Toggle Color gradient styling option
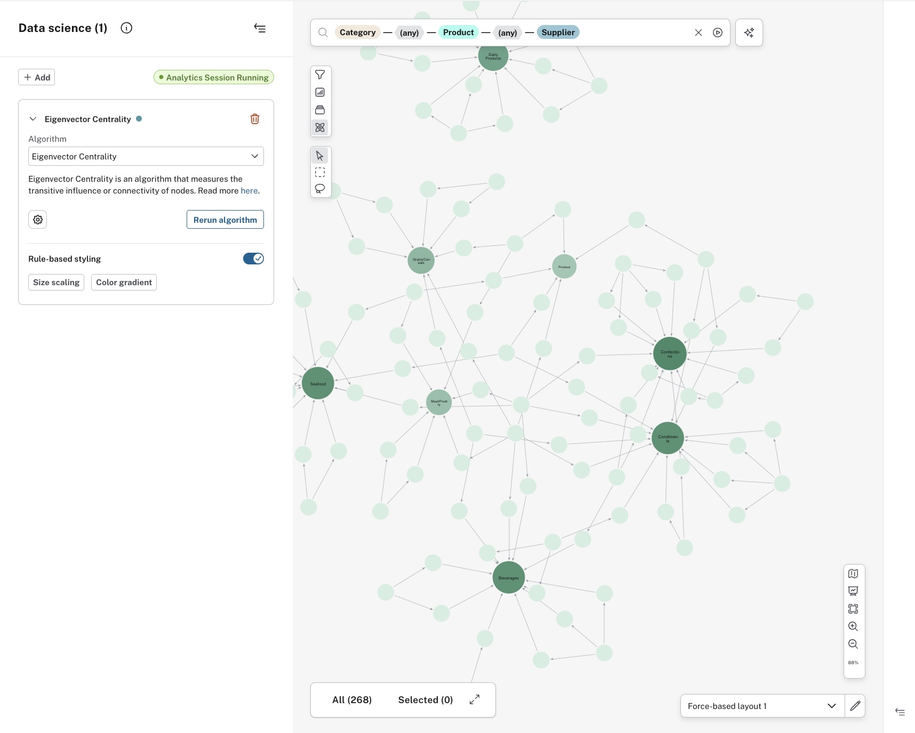This screenshot has width=915, height=733. click(124, 283)
